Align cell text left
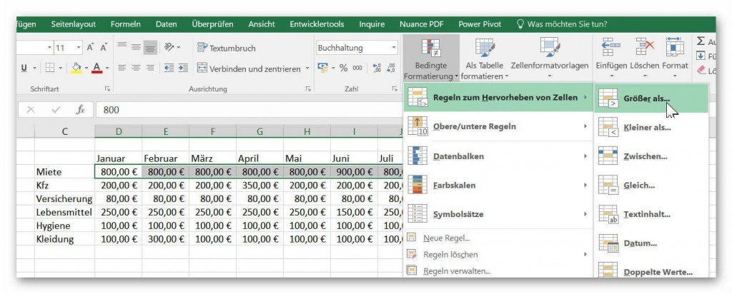Image resolution: width=732 pixels, height=294 pixels. click(x=122, y=68)
